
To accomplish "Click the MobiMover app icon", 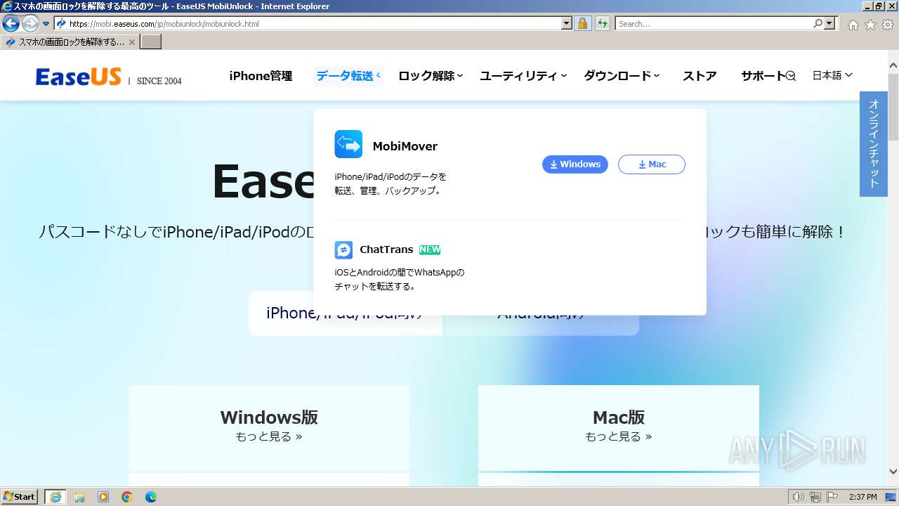I will (x=348, y=144).
